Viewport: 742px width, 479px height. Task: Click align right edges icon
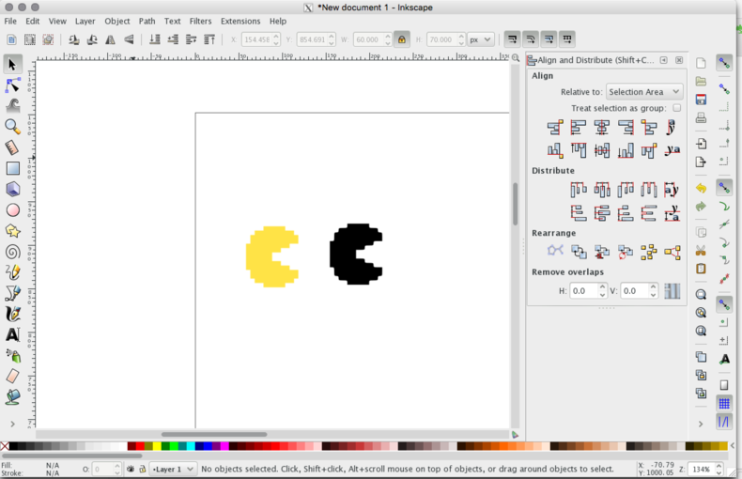coord(626,128)
